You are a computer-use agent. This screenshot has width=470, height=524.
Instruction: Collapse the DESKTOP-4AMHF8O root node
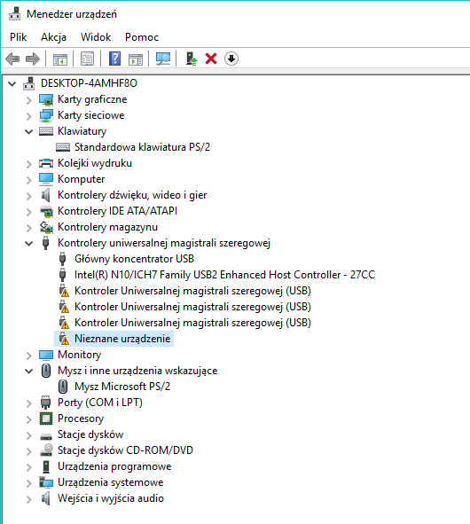[x=12, y=83]
